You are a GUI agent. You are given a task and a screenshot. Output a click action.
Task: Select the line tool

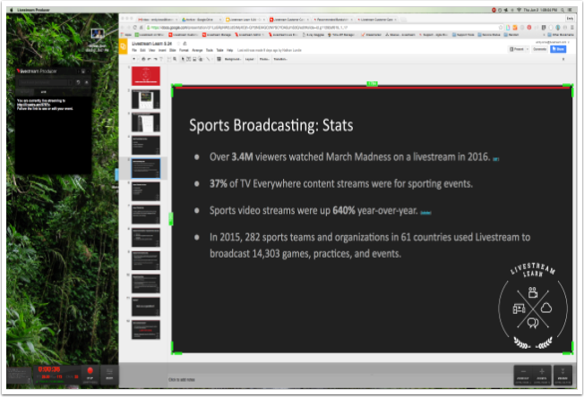(x=208, y=59)
